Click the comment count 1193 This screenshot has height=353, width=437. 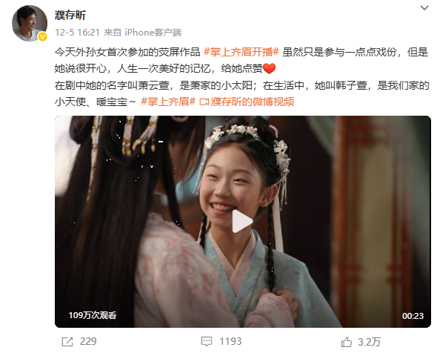[230, 341]
